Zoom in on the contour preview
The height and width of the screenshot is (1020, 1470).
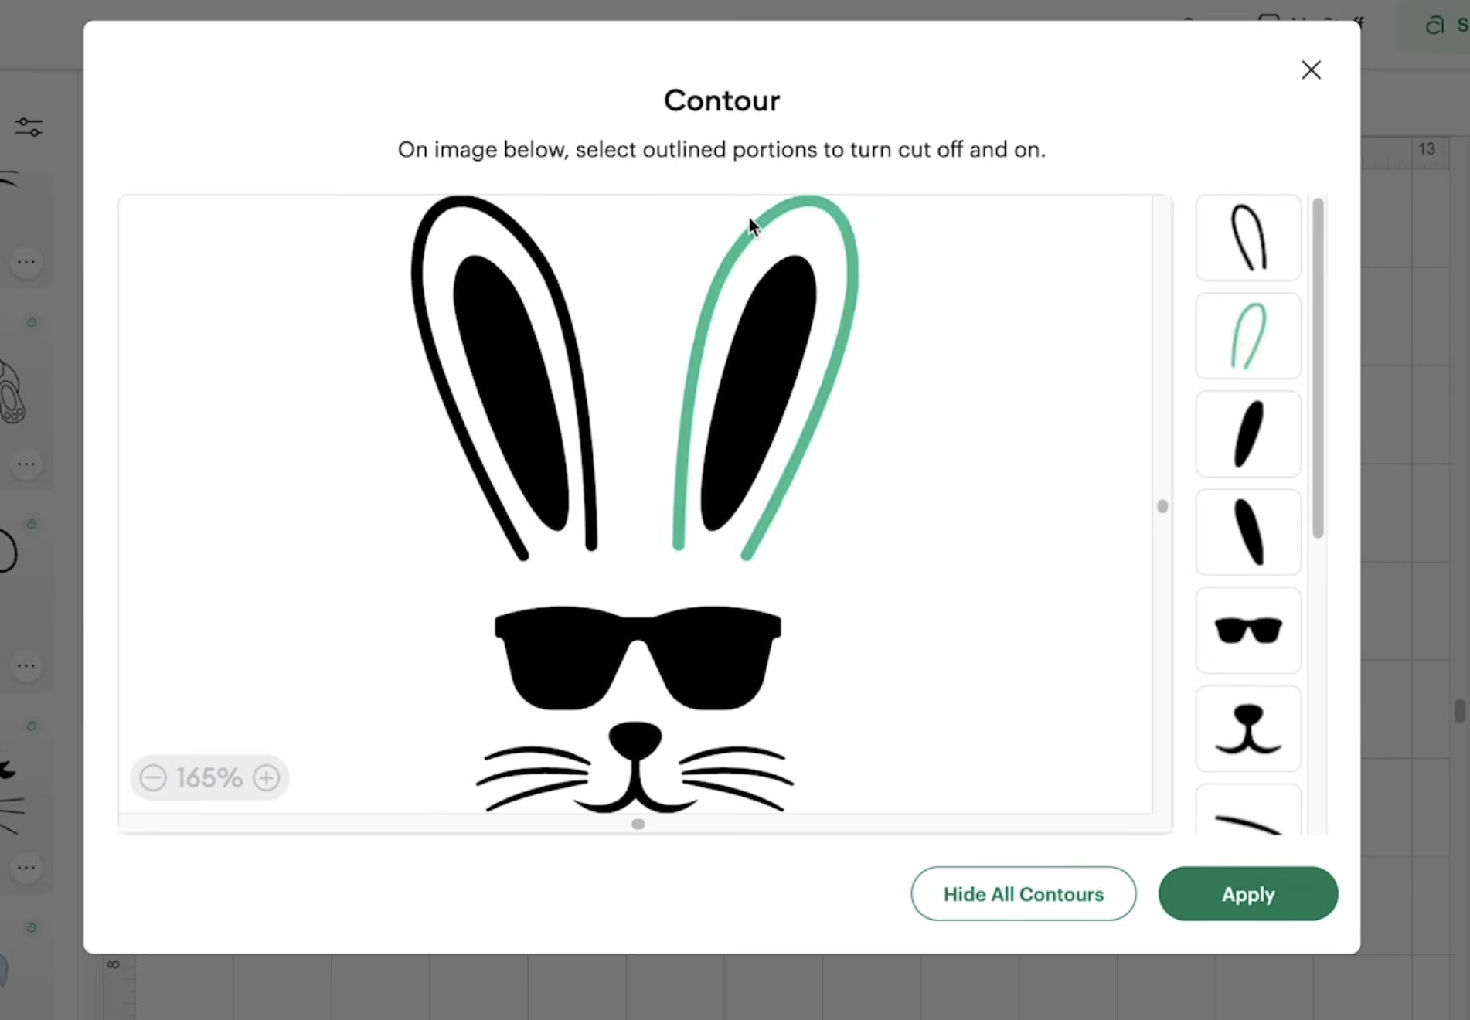265,777
